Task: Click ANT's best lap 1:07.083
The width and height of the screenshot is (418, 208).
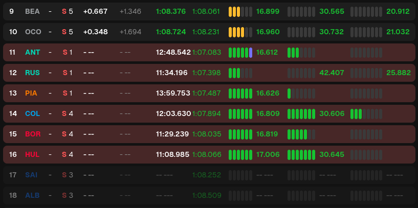Action: 207,53
